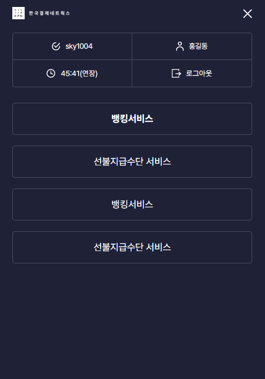
Task: Click the 로그아웃 text to sign out
Action: (199, 73)
